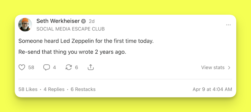Image resolution: width=251 pixels, height=112 pixels.
Task: Expand stats with the chevron arrow
Action: 229,68
